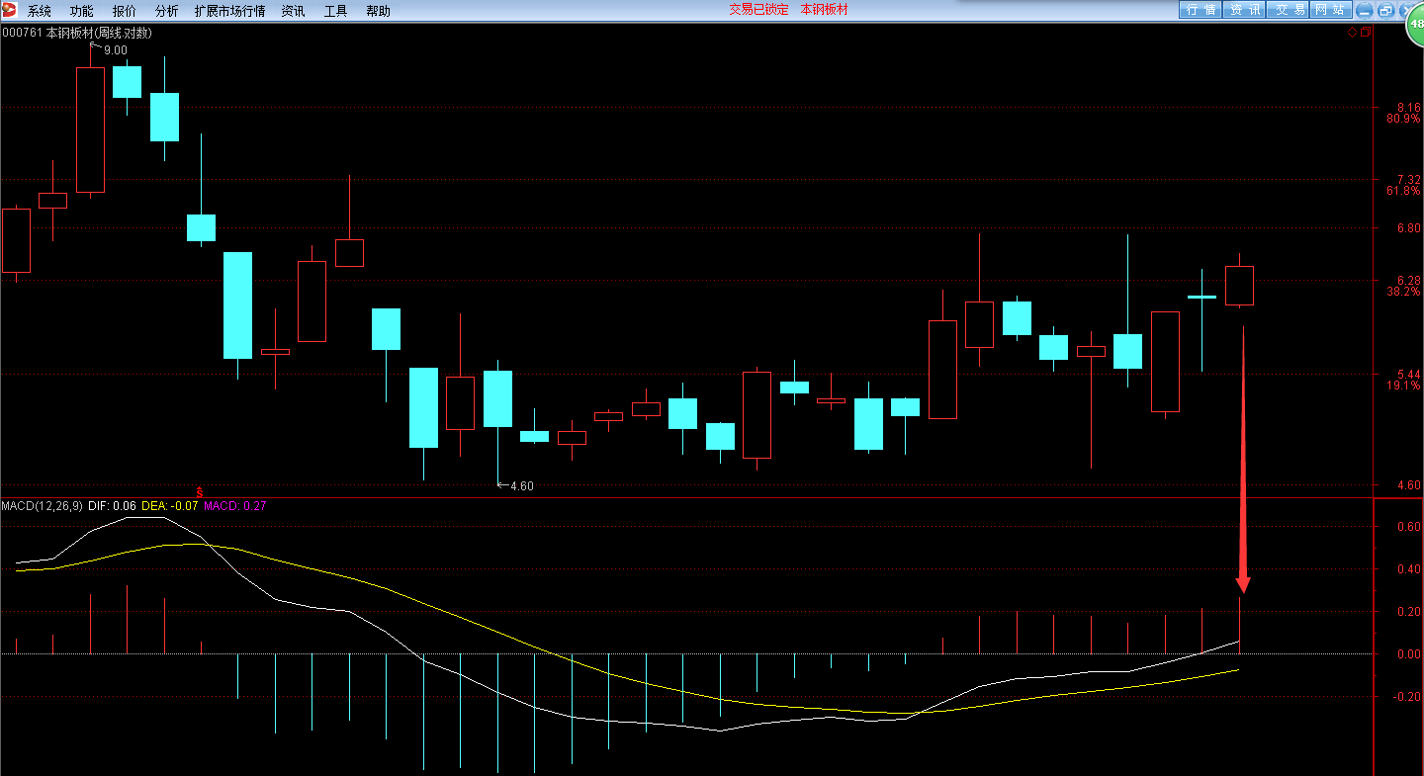Open the 系统 menu
Screen dimensions: 1424x776
pyautogui.click(x=40, y=11)
